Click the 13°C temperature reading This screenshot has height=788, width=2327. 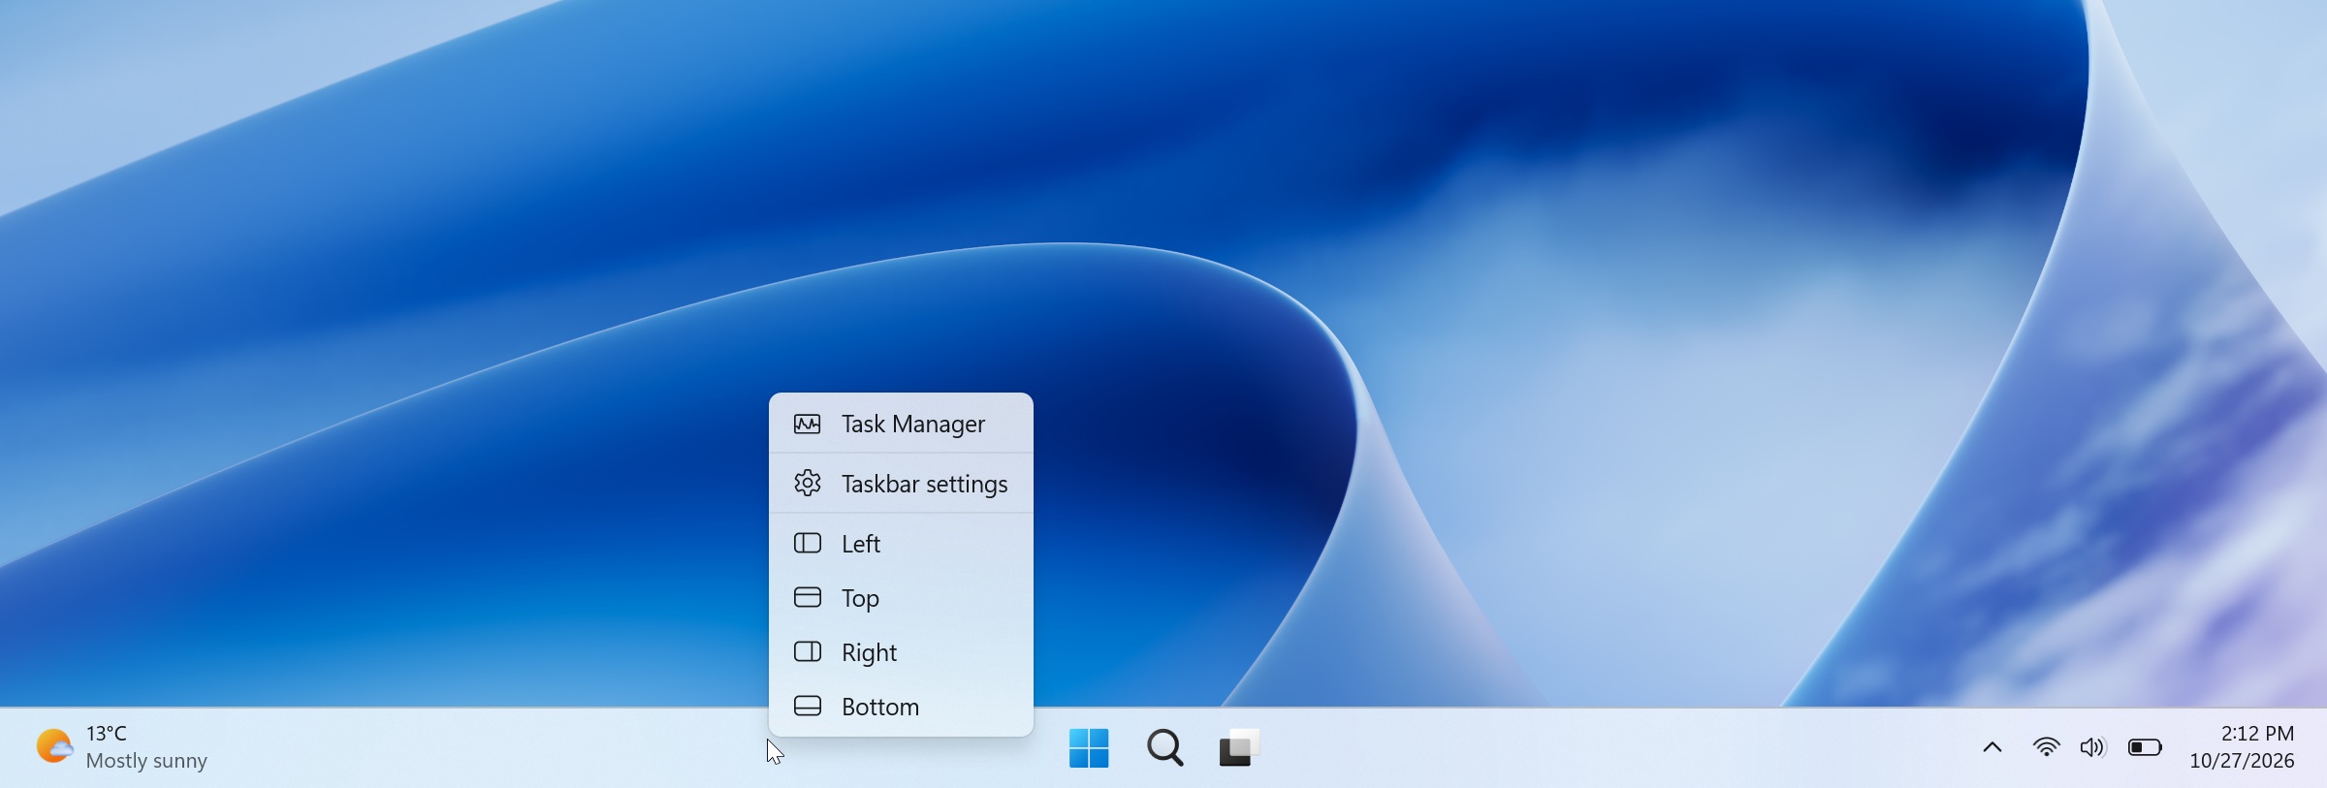coord(107,734)
